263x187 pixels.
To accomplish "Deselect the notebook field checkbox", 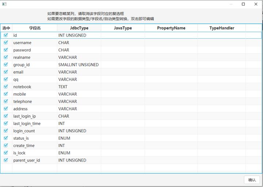I will click(x=6, y=86).
